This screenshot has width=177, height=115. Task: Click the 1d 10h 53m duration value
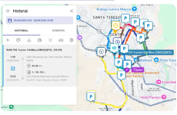point(38,72)
